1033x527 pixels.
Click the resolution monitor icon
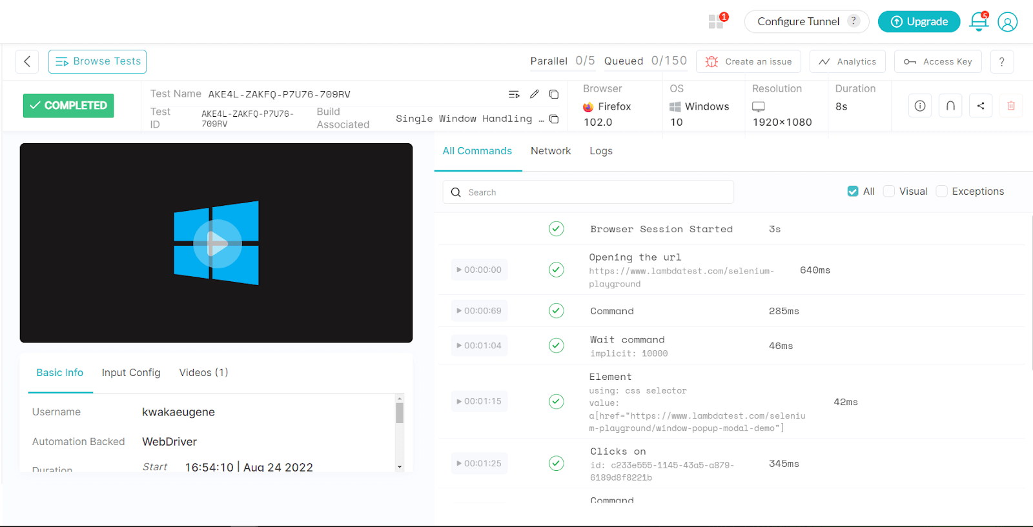(759, 106)
